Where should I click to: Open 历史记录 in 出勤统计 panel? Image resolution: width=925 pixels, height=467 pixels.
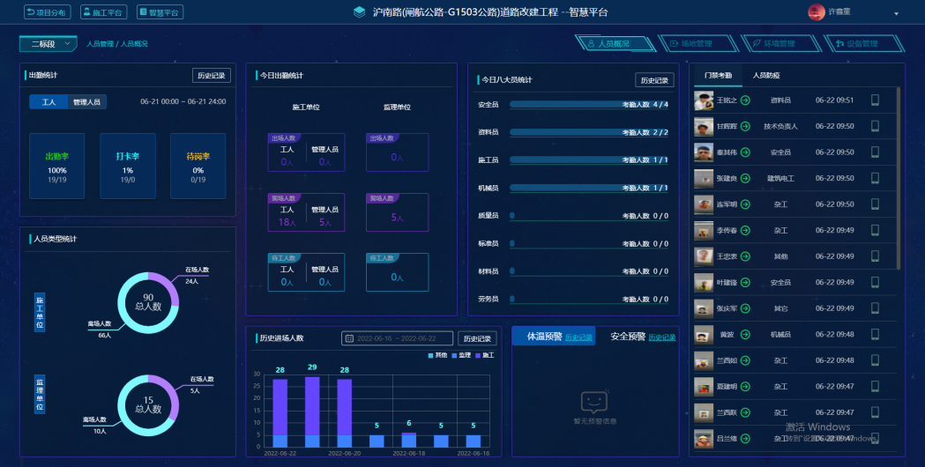coord(212,76)
